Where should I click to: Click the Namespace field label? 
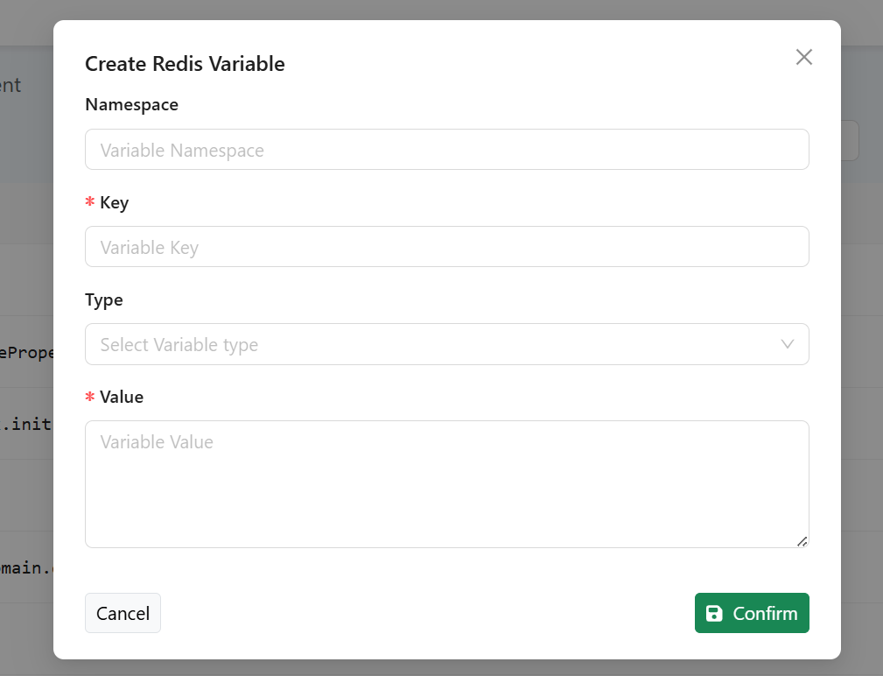coord(132,105)
